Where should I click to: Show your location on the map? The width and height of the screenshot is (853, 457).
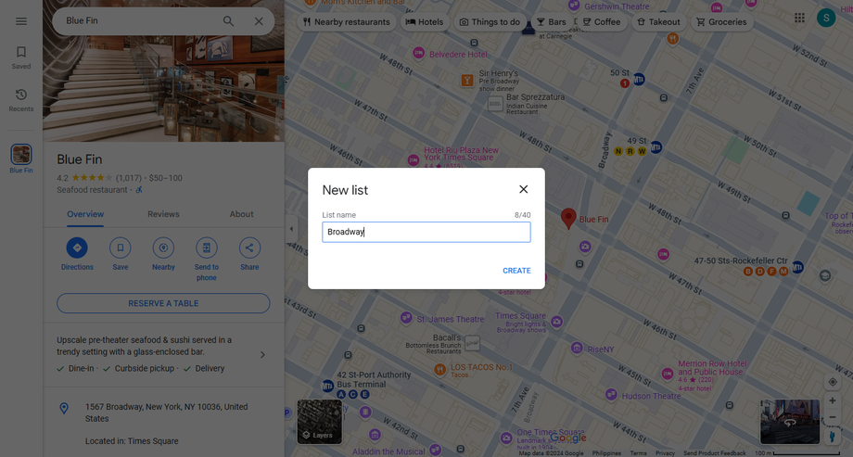(x=833, y=382)
